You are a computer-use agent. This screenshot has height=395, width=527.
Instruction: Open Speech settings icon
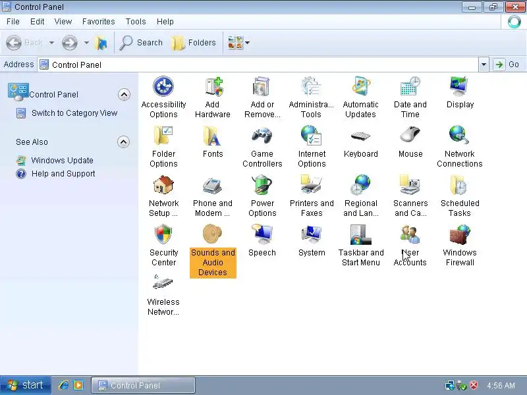point(262,234)
